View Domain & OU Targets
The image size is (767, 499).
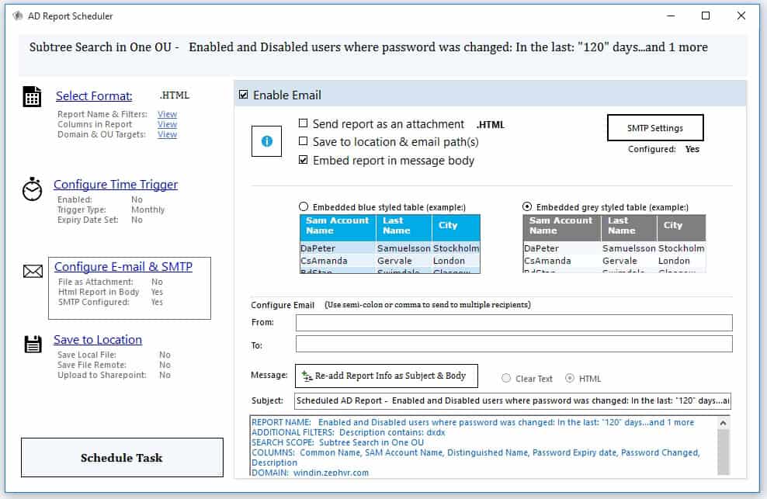[x=167, y=134]
